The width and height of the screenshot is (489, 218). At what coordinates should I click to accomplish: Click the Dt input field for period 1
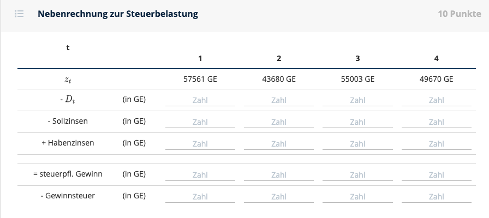[200, 100]
